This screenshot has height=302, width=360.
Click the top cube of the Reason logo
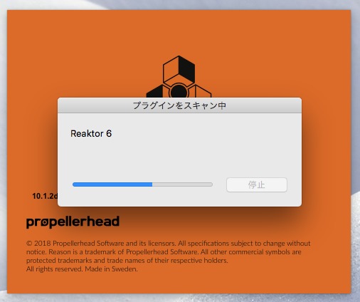click(179, 69)
